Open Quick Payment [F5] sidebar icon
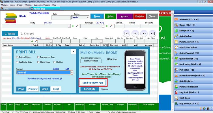The height and width of the screenshot is (113, 213). (x=176, y=53)
